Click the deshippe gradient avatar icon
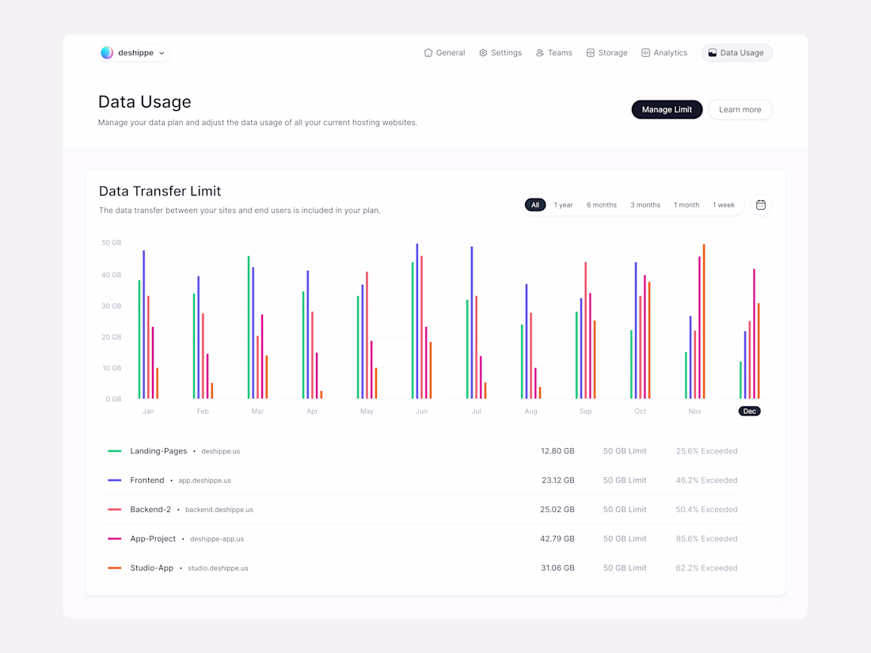The width and height of the screenshot is (871, 653). 107,53
